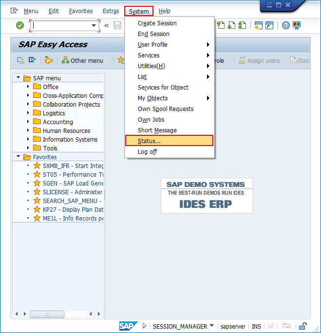Click the window menu icon left of Menu
The height and width of the screenshot is (333, 321).
(14, 10)
